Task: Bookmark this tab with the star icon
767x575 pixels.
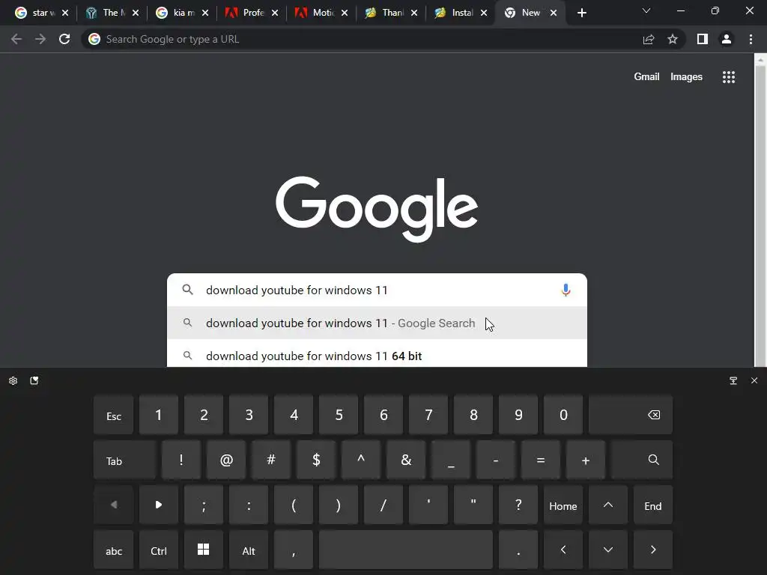Action: coord(673,39)
